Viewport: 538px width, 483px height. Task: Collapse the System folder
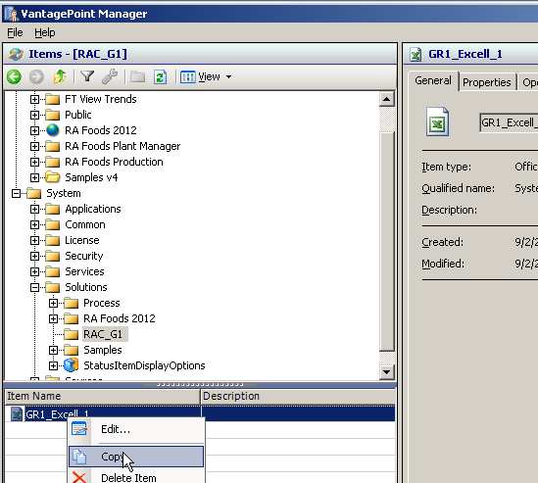point(16,193)
